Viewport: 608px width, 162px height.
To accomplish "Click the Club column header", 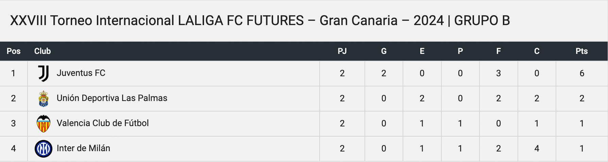I will tap(43, 51).
